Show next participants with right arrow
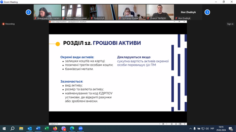This screenshot has width=236, height=132. point(207,12)
